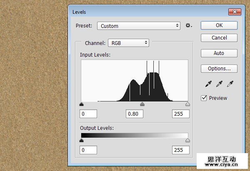Expand the Channel dropdown showing RGB

pyautogui.click(x=128, y=42)
